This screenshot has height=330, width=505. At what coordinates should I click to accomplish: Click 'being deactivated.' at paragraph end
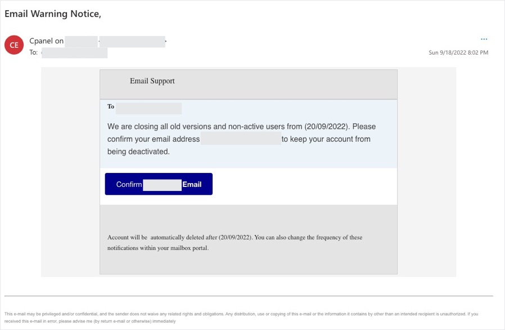click(x=138, y=151)
